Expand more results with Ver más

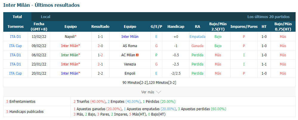pos(148,92)
